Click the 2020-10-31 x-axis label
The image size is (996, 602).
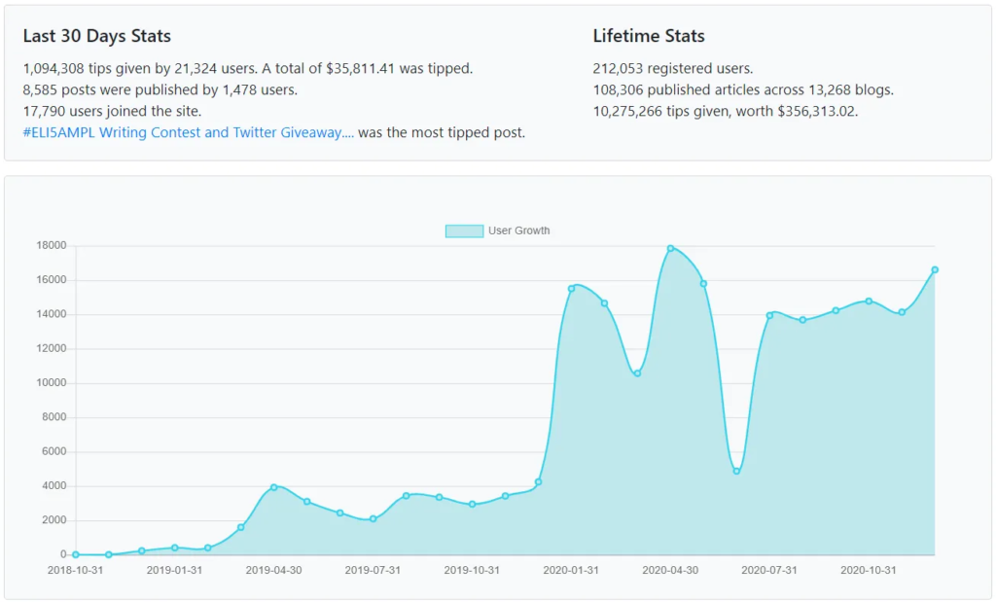point(869,570)
